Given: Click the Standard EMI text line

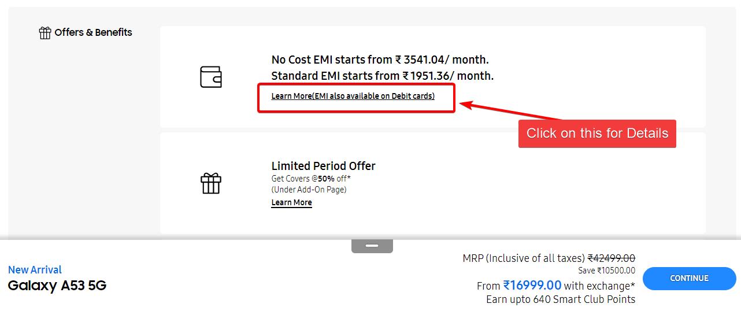Looking at the screenshot, I should click(x=382, y=76).
